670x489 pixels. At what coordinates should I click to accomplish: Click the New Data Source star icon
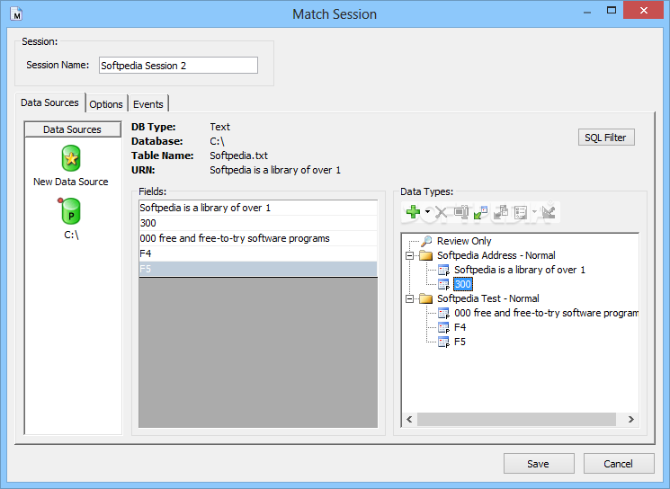click(x=71, y=158)
